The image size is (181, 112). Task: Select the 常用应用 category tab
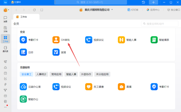pyautogui.click(x=56, y=74)
